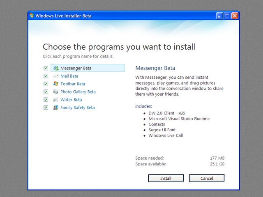263x197 pixels.
Task: Show details for Family Safety Beta
Action: (x=78, y=108)
